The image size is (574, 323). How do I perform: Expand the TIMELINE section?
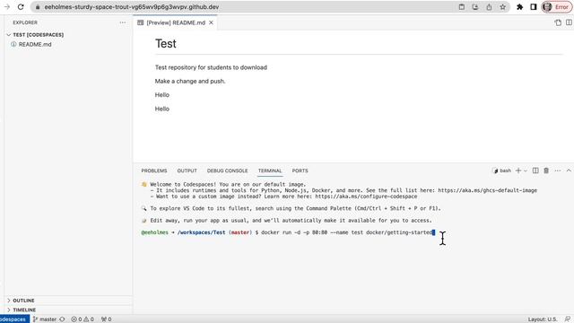24,310
